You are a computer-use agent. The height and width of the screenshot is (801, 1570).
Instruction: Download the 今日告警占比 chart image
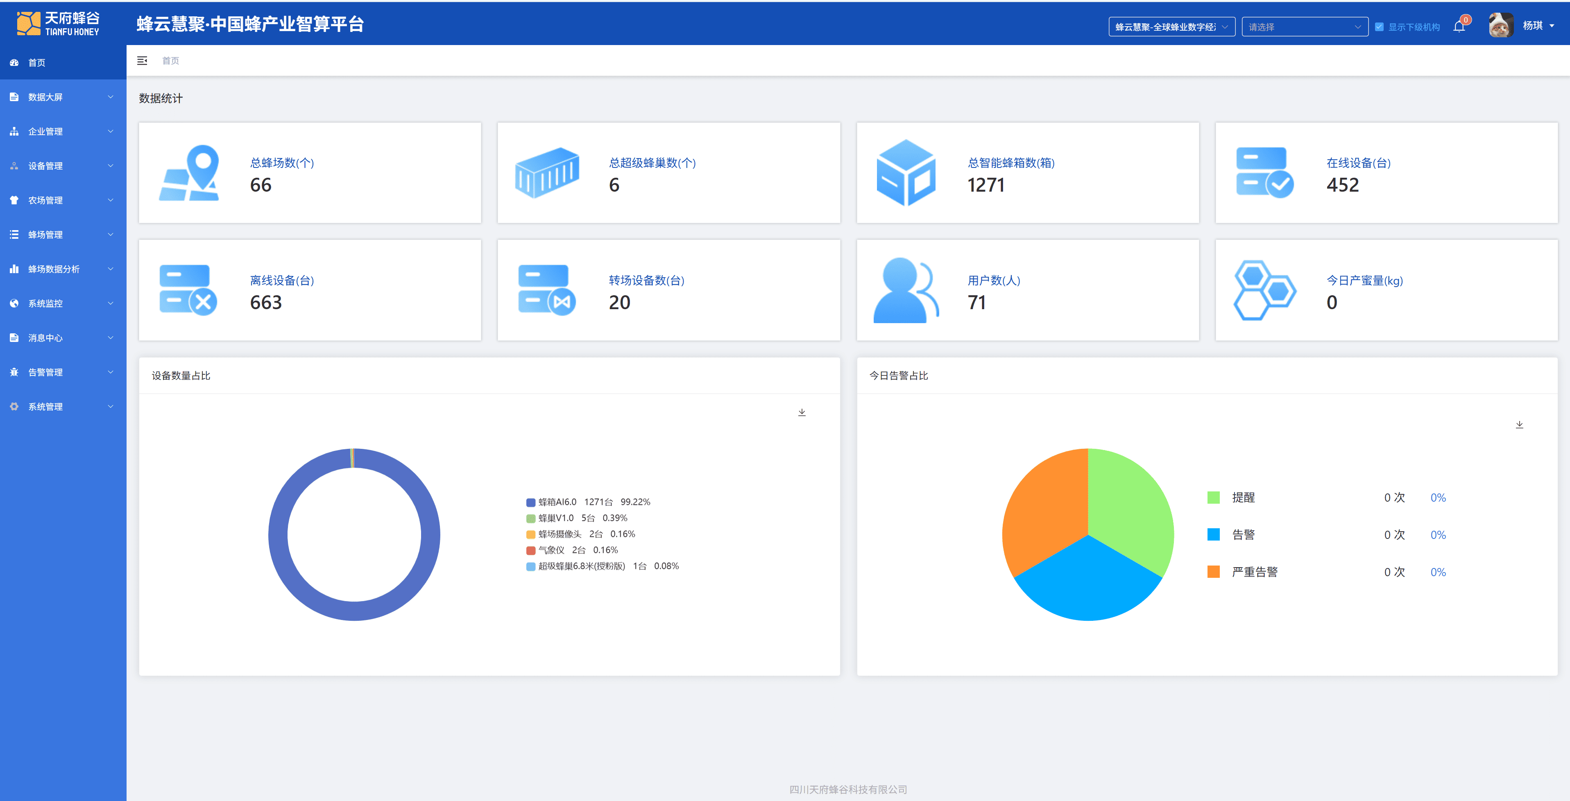click(1519, 425)
